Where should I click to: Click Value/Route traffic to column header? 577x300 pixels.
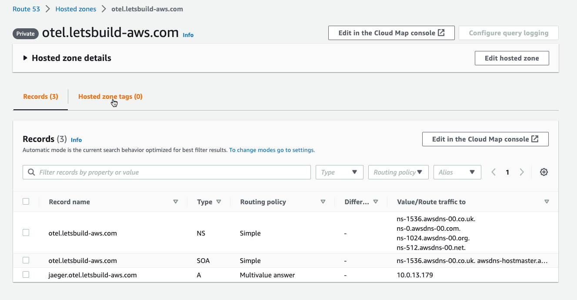(x=431, y=202)
